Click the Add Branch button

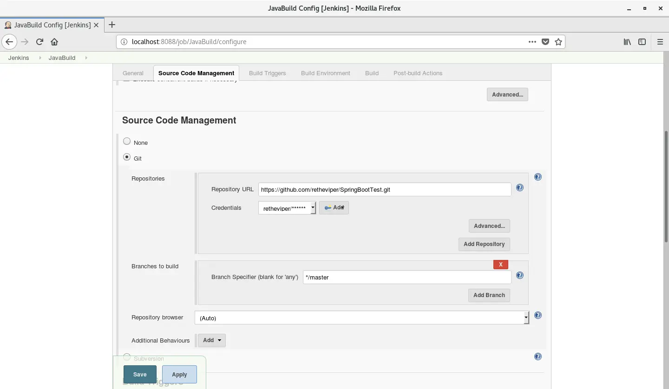[489, 295]
